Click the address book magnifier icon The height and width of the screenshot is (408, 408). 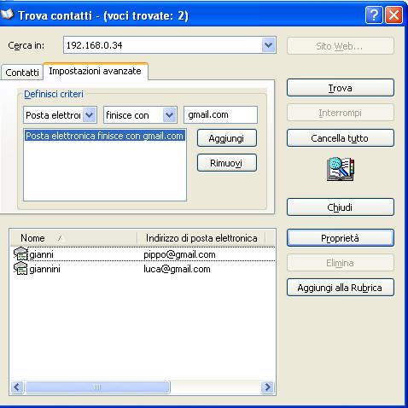(x=341, y=169)
